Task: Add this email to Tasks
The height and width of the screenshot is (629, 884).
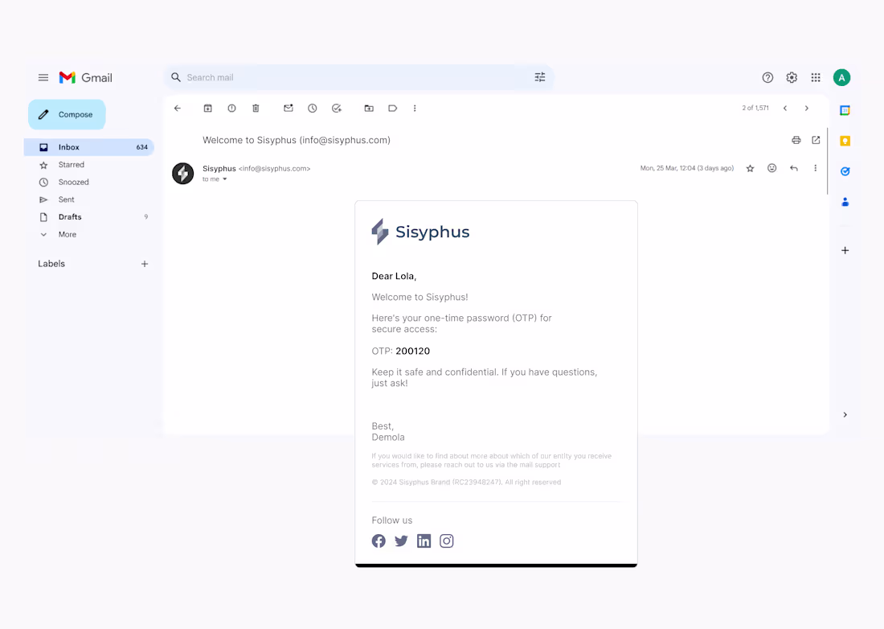Action: [337, 108]
